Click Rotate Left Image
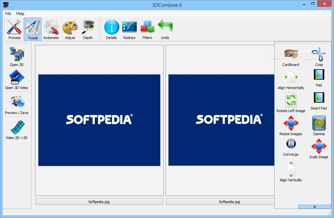Viewport: 334px width, 218px height. coord(291,103)
